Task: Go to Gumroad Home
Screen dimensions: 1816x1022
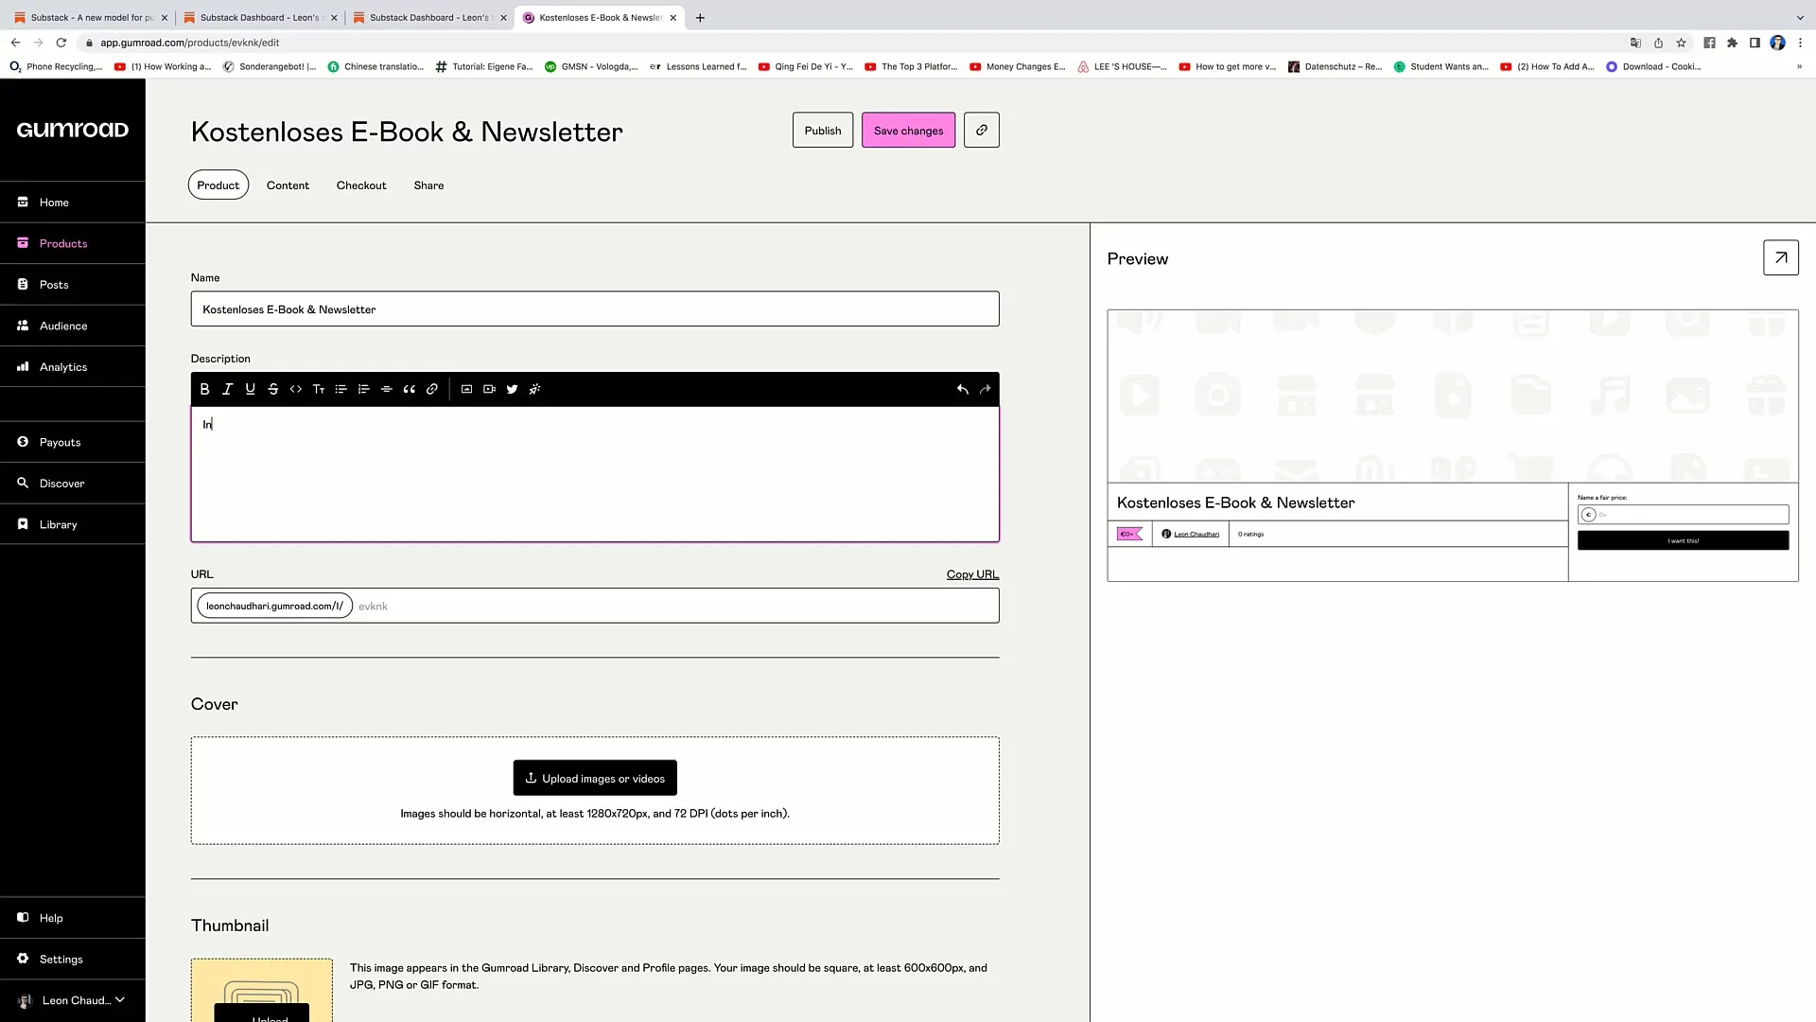Action: [73, 203]
